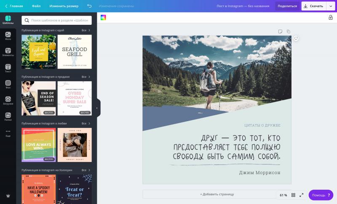
Task: Click the undo arrow icon
Action: [89, 6]
